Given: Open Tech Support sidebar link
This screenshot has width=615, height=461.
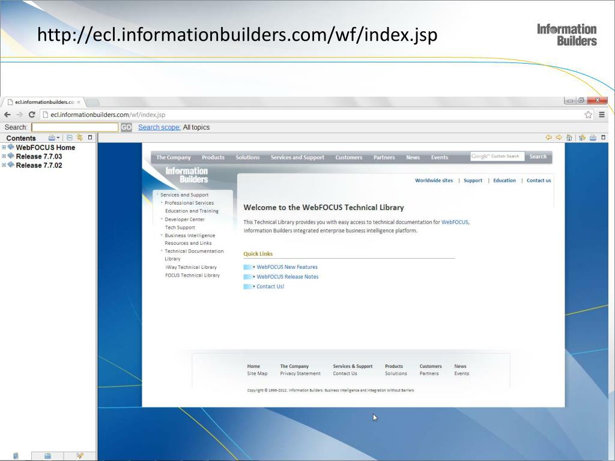Looking at the screenshot, I should point(180,227).
